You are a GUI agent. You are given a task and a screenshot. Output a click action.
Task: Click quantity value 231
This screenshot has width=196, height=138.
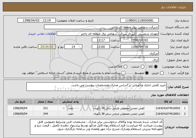coord(46,108)
